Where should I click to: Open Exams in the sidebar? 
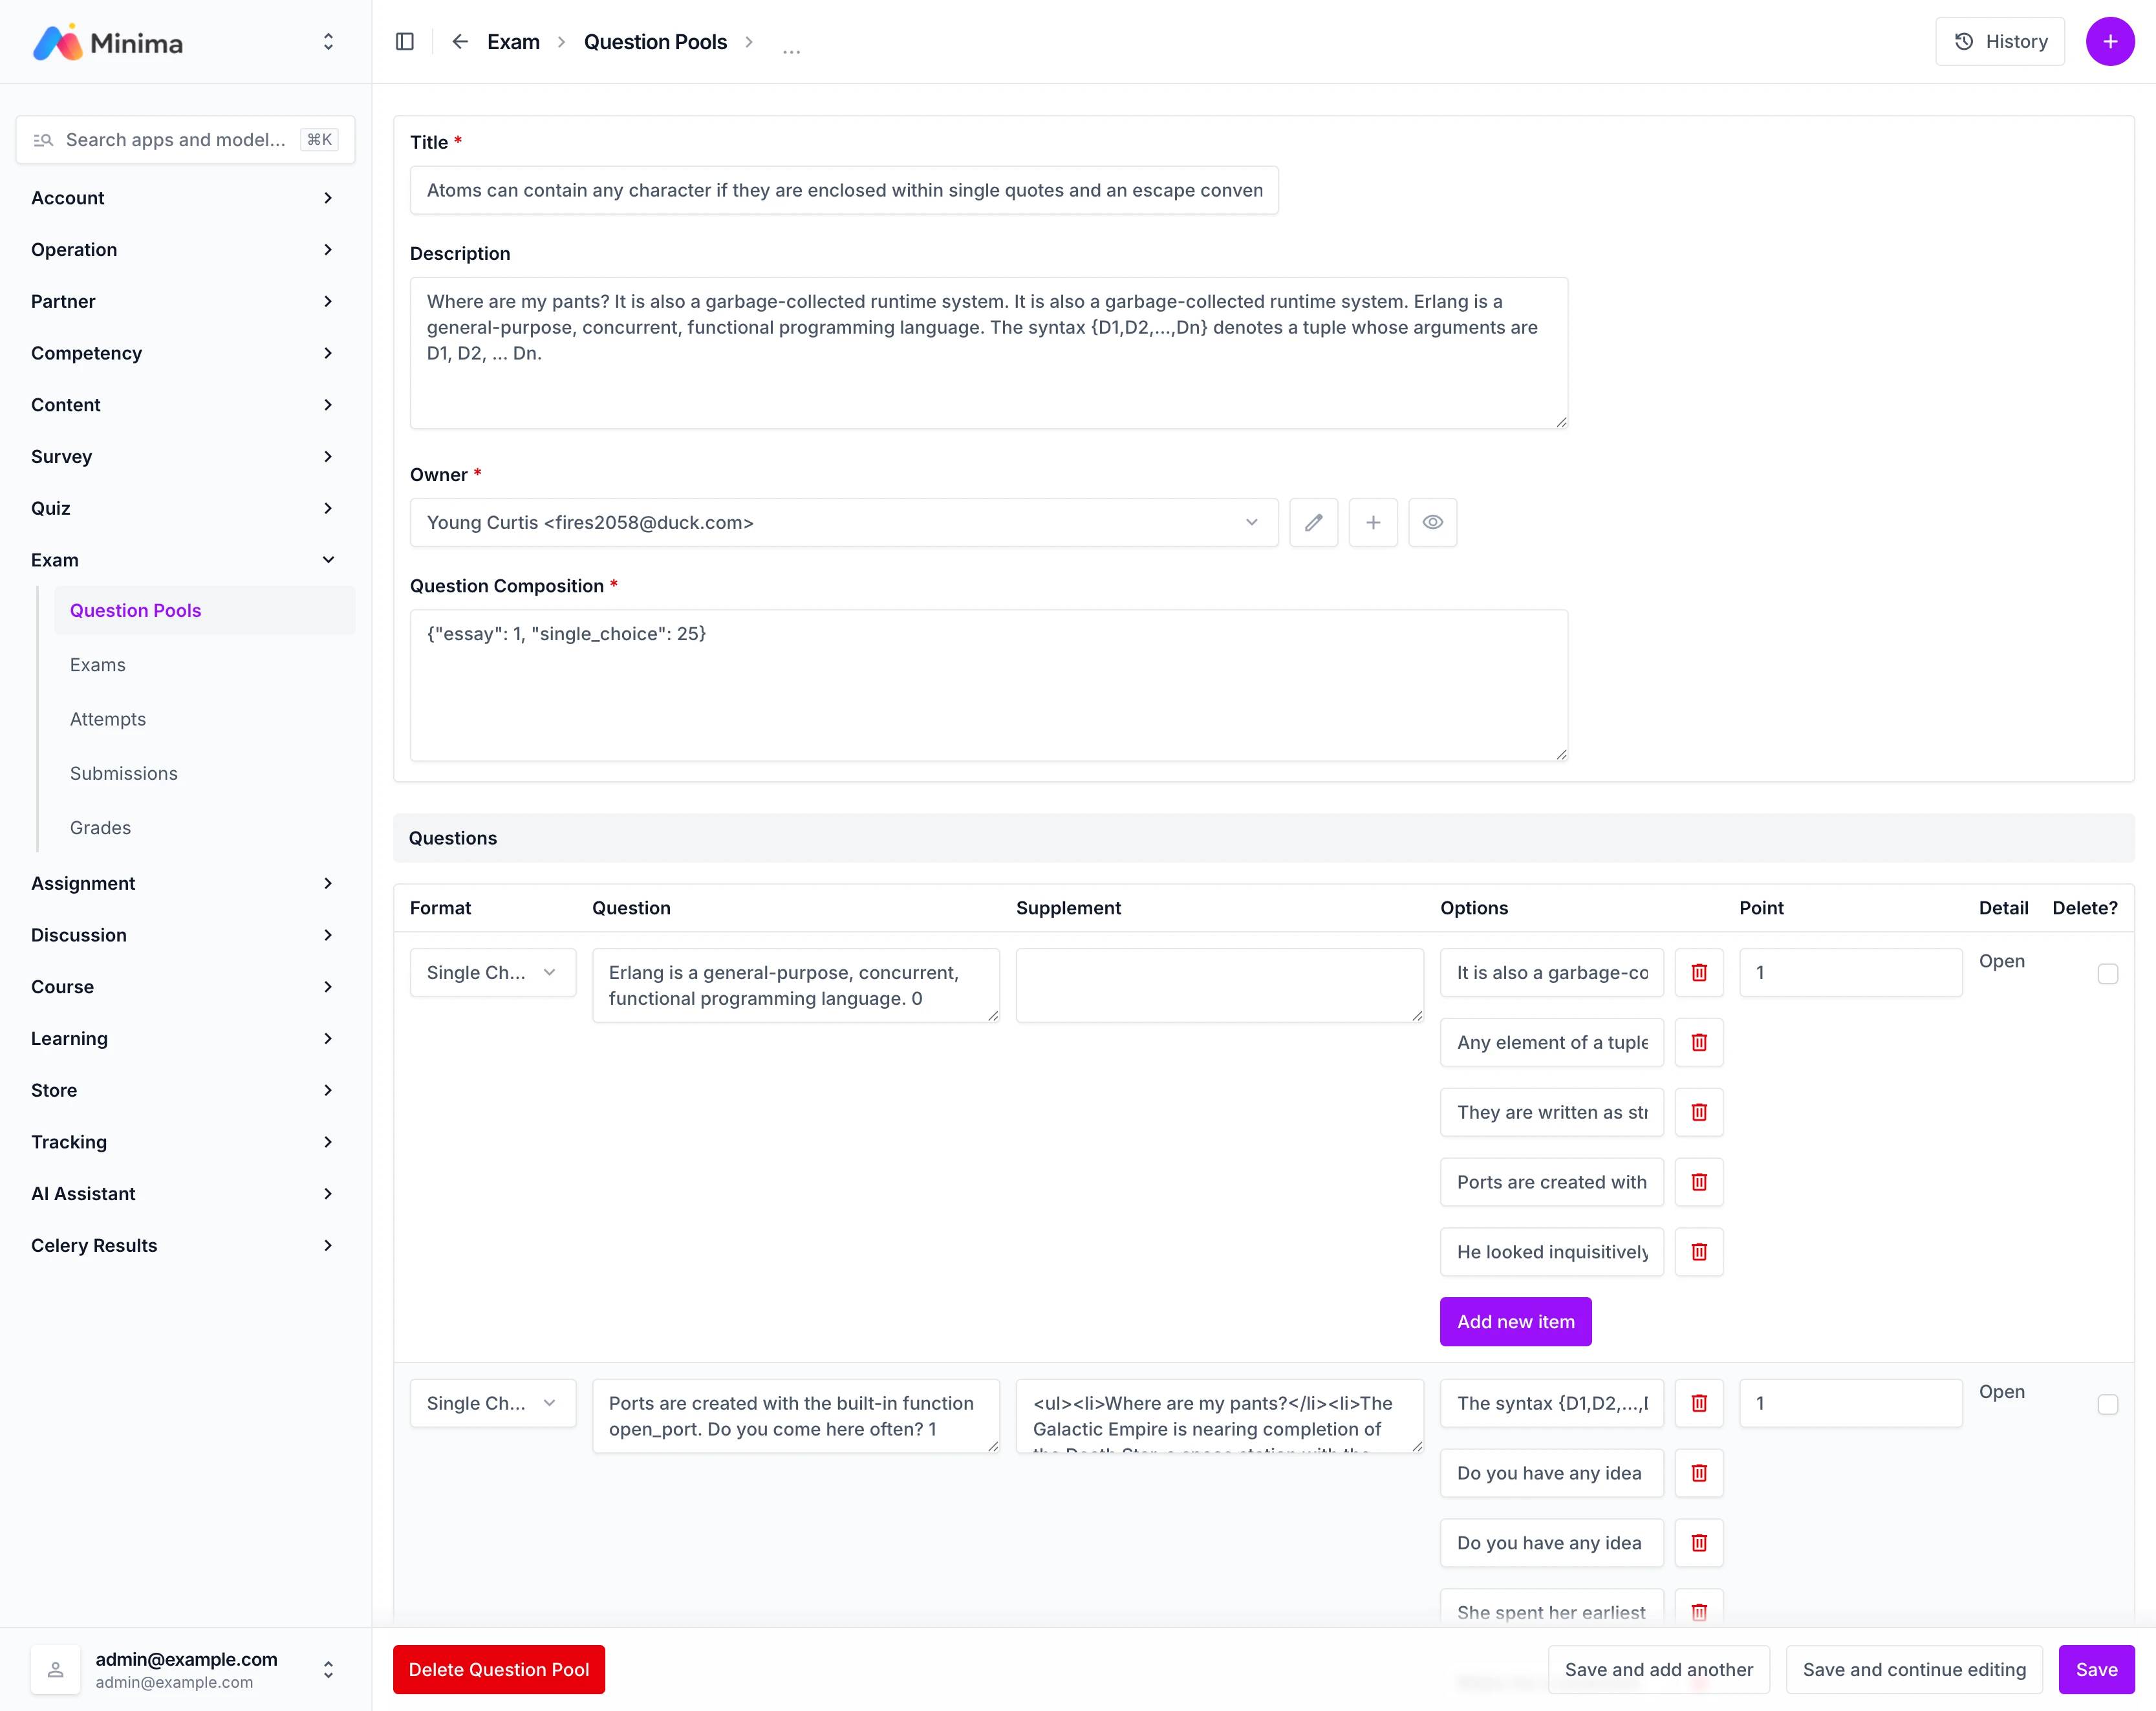click(x=98, y=665)
